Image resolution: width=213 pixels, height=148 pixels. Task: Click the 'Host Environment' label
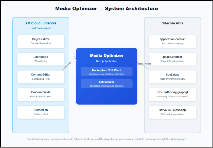click(x=41, y=28)
